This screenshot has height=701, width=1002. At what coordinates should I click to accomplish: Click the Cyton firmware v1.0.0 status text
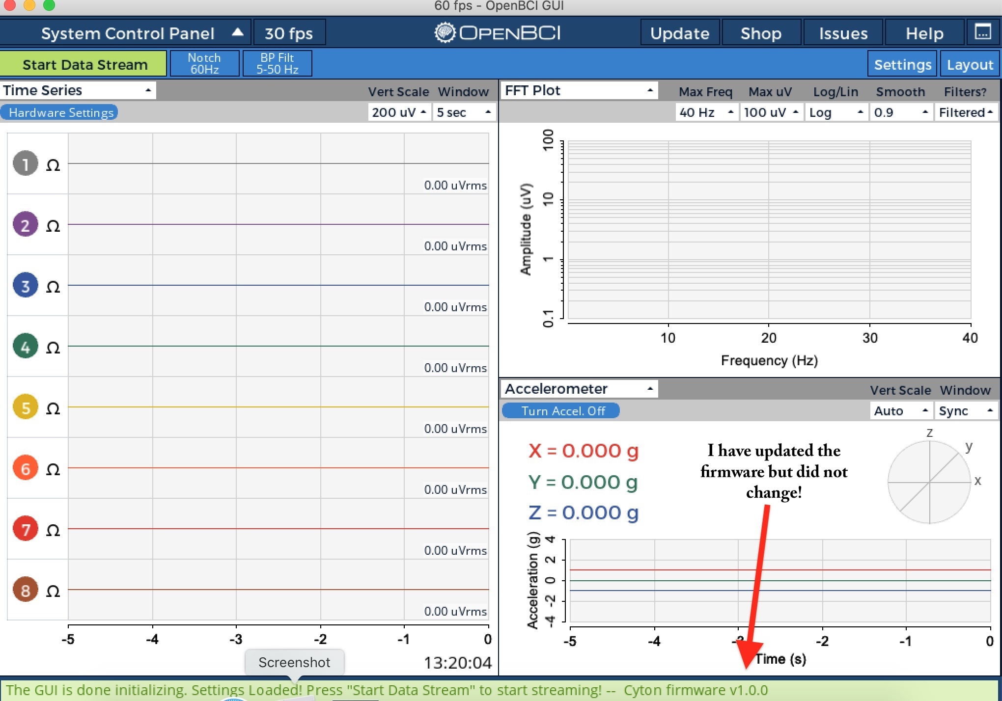(696, 690)
